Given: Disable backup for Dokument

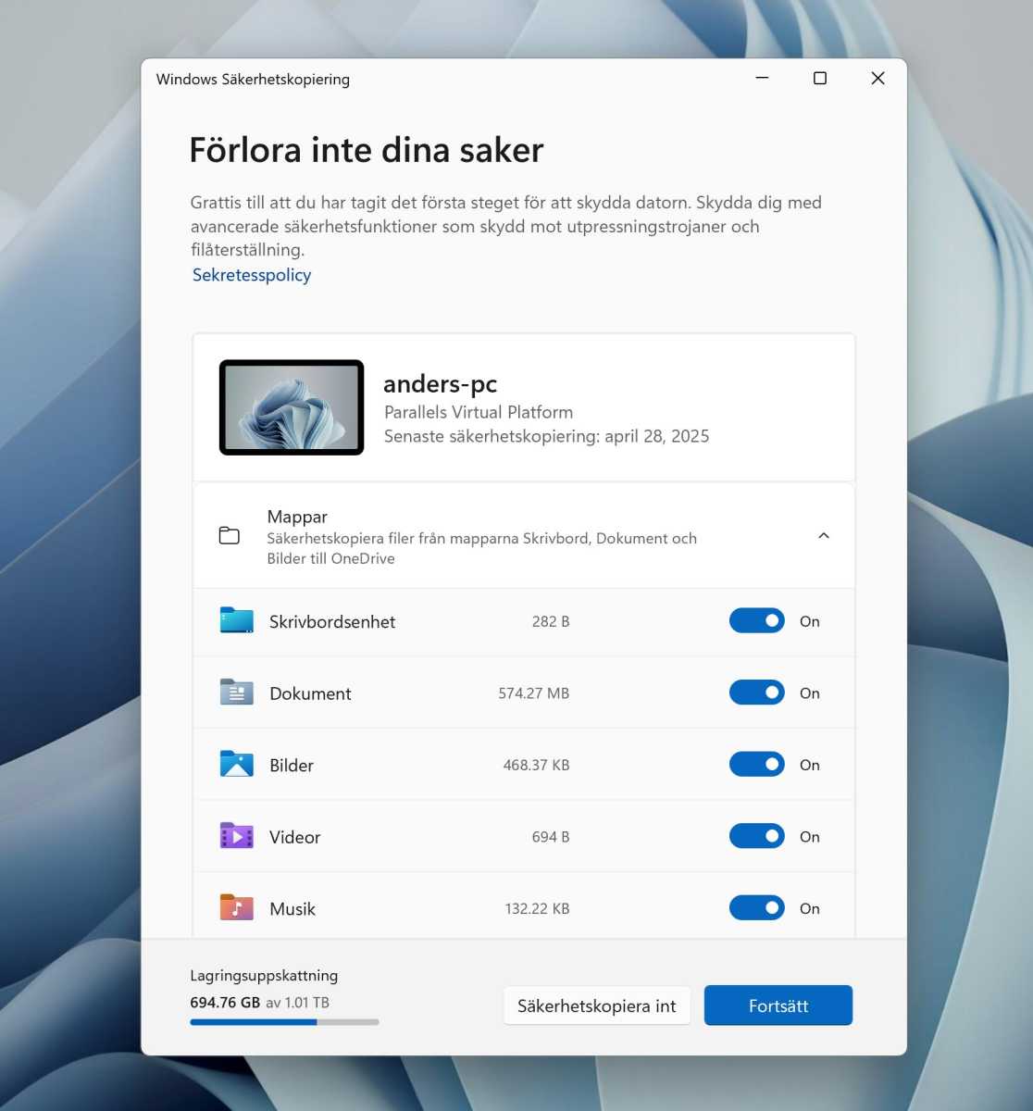Looking at the screenshot, I should [756, 693].
